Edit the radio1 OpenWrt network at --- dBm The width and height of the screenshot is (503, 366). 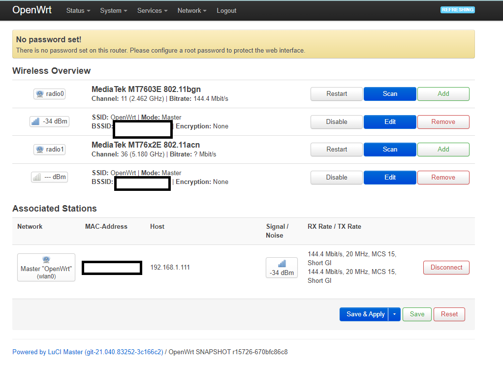[x=390, y=178]
